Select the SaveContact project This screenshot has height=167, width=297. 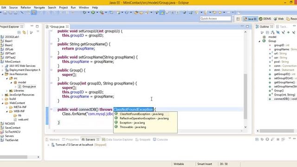[13, 128]
